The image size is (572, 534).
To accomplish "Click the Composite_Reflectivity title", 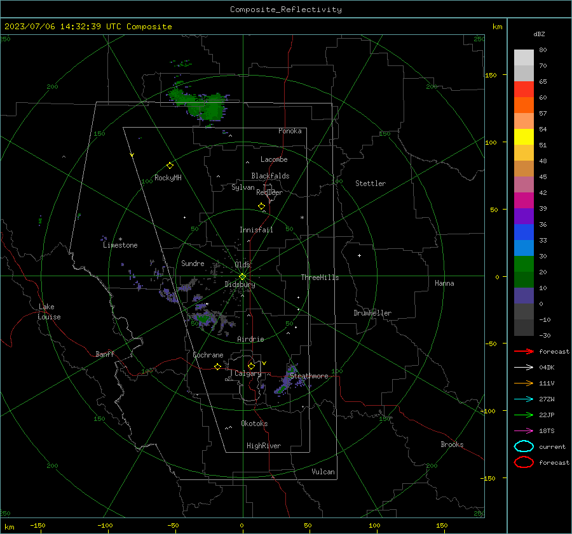I will [x=286, y=10].
